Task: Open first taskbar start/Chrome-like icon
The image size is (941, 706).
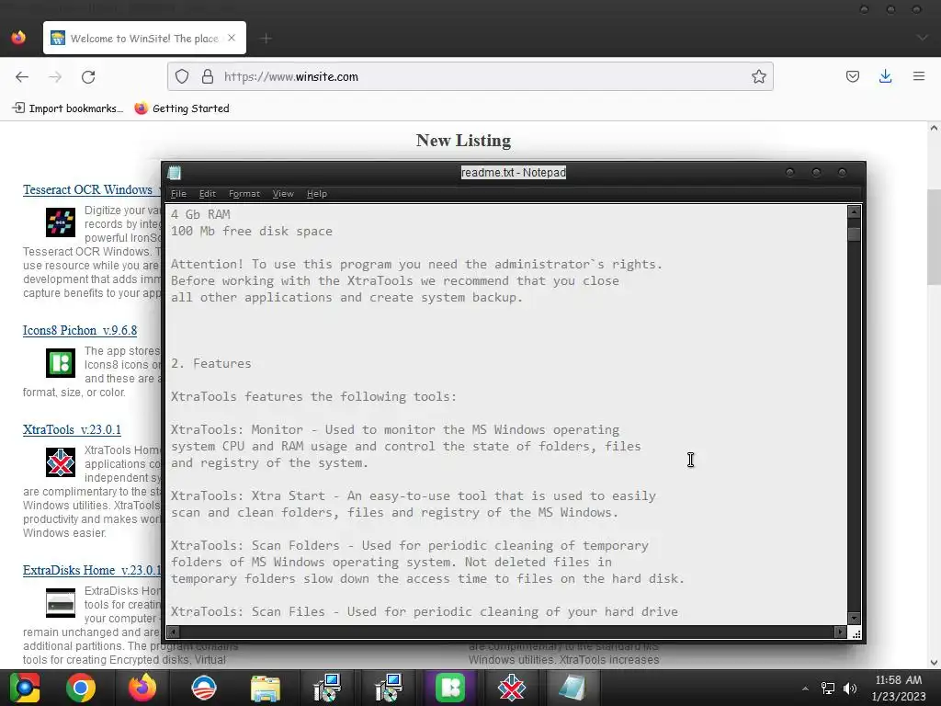Action: [25, 688]
